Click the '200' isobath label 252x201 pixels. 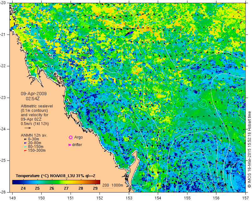coord(106,185)
